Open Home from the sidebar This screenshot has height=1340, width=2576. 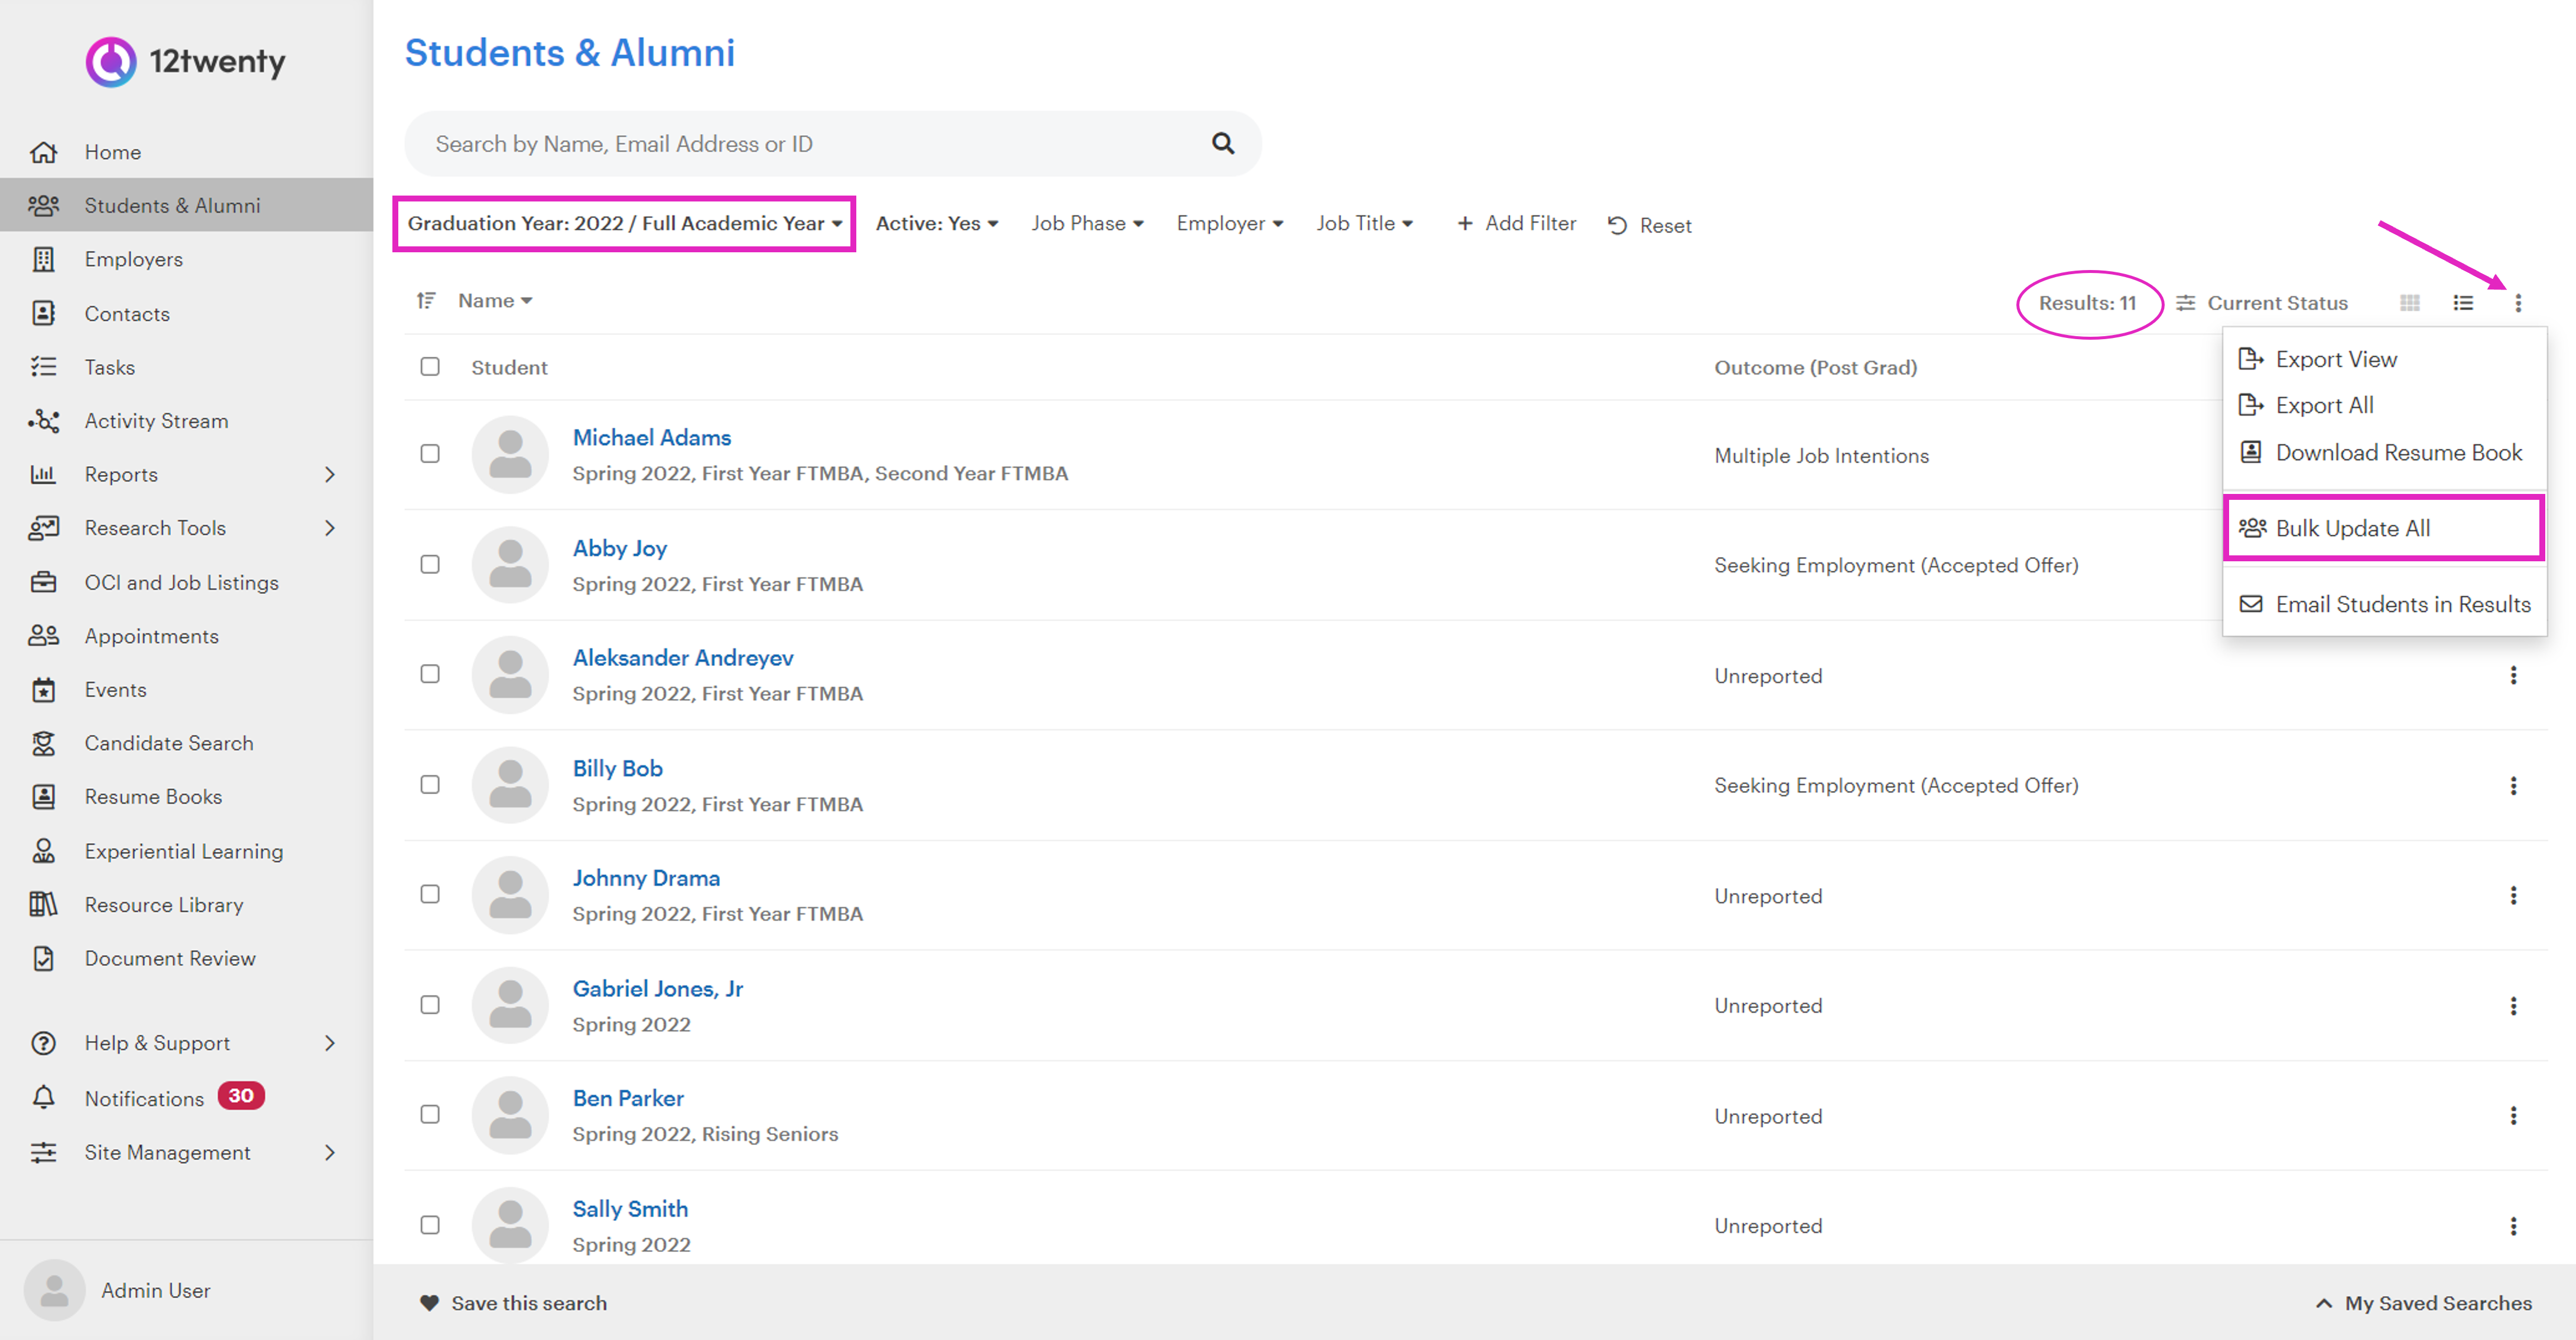click(x=112, y=152)
